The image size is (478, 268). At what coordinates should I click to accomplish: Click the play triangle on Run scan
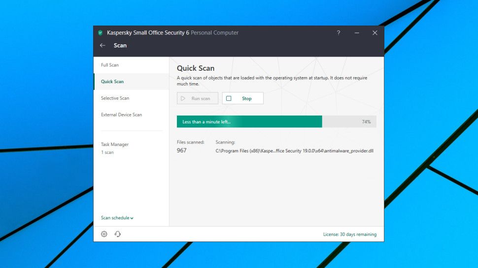[183, 98]
